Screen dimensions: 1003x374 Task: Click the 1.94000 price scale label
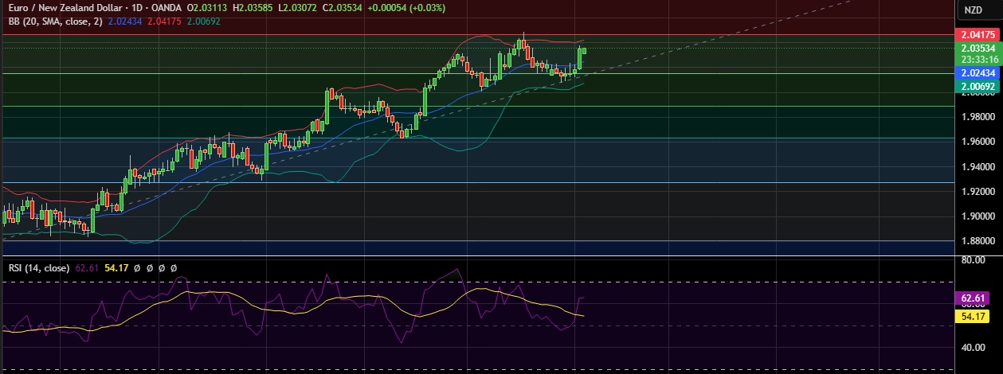(x=977, y=167)
